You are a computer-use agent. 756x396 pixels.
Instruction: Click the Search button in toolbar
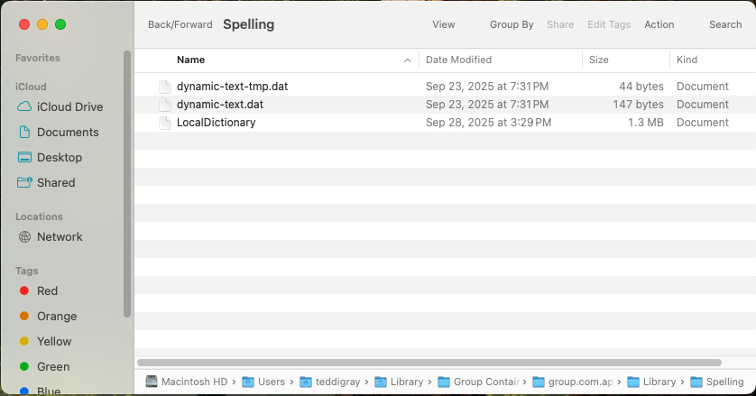[x=724, y=24]
